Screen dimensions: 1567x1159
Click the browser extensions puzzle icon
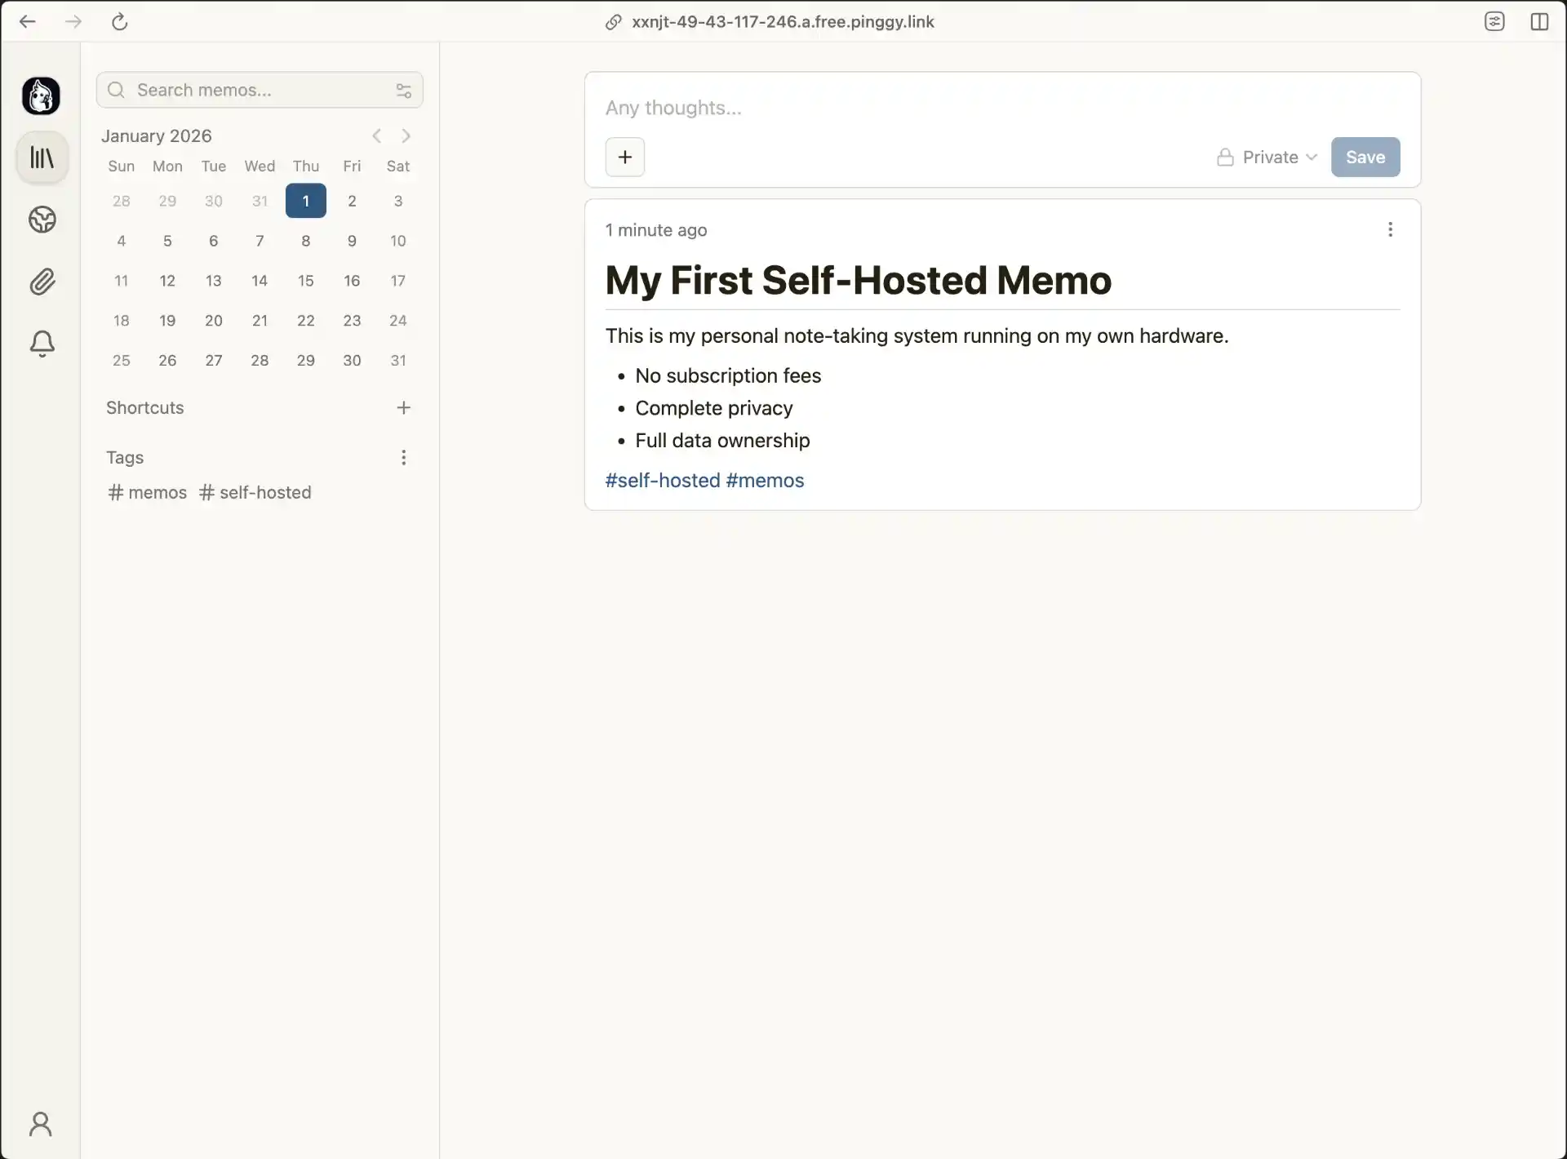tap(1496, 21)
